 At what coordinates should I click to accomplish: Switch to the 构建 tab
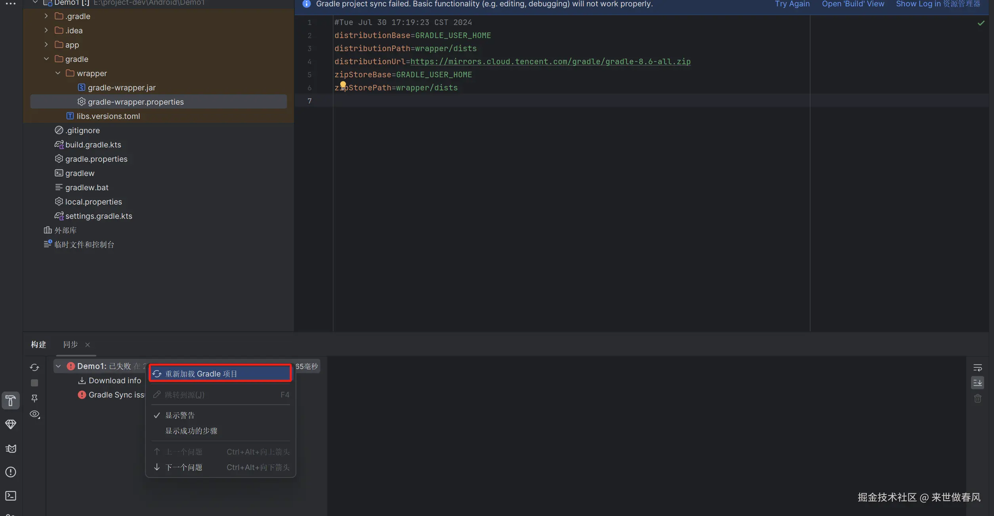coord(38,344)
